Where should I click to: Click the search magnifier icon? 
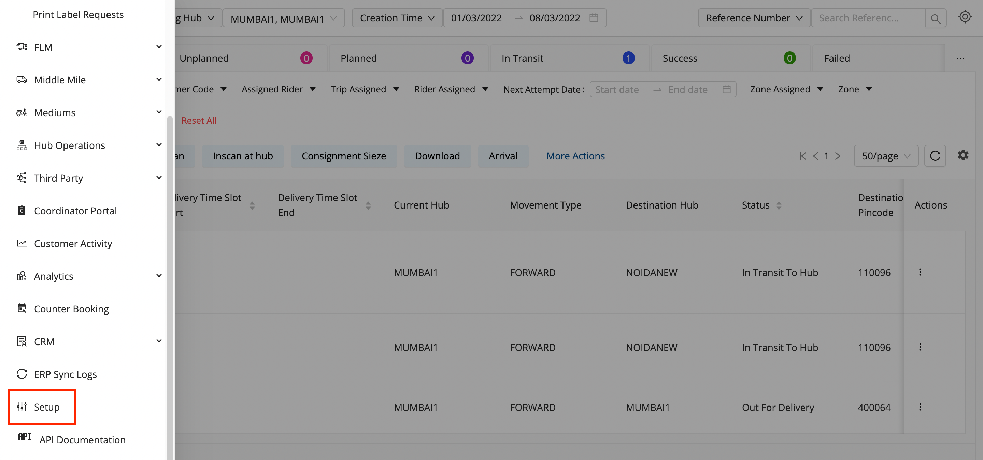point(935,18)
